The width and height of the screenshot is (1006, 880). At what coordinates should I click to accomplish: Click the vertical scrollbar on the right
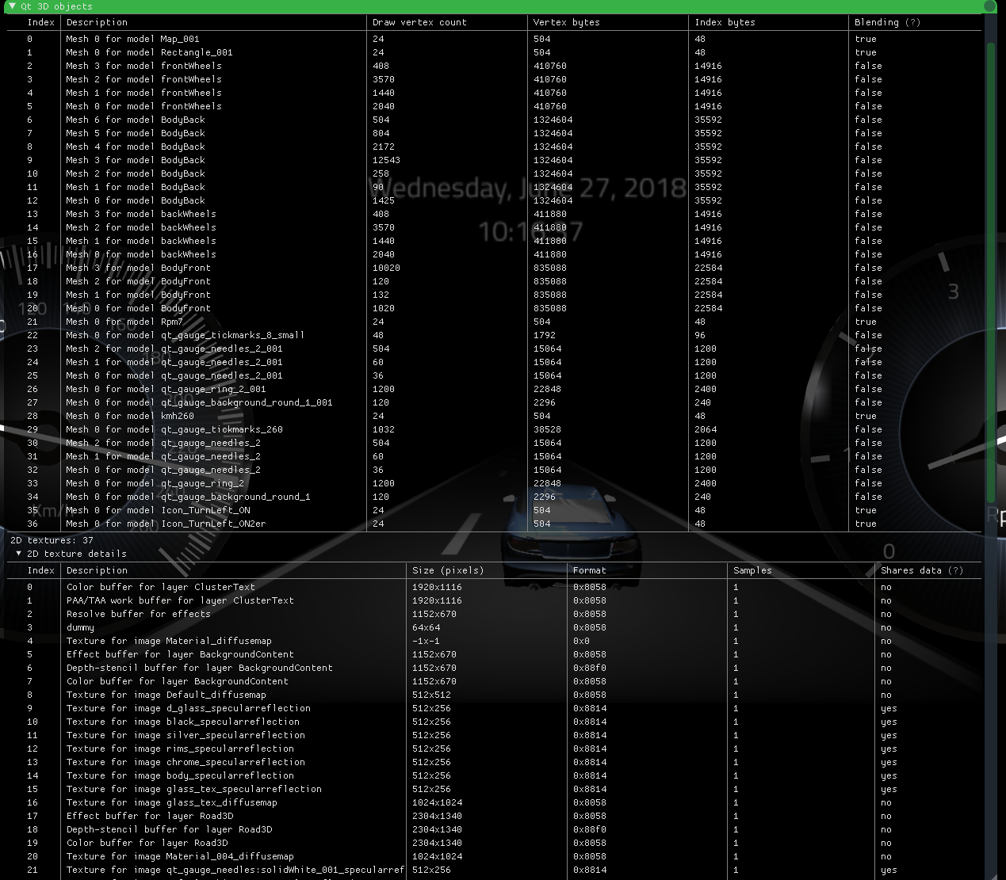(990, 269)
